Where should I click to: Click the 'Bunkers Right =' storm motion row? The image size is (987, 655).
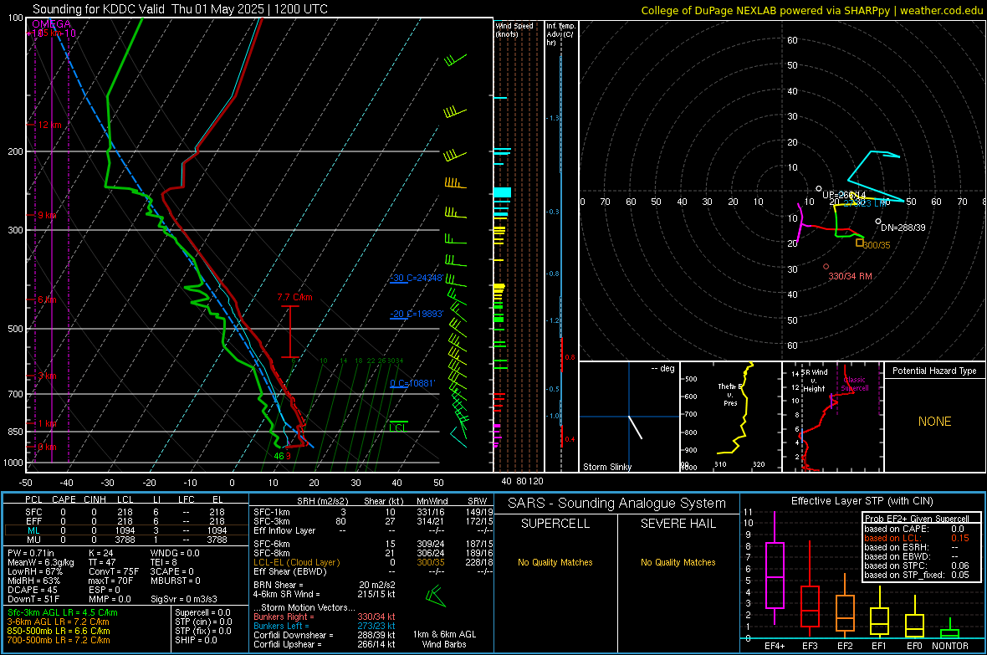pos(325,617)
